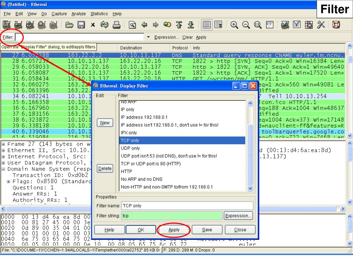Select 'HTTP' filter entry in list
The image size is (353, 265).
coord(182,171)
